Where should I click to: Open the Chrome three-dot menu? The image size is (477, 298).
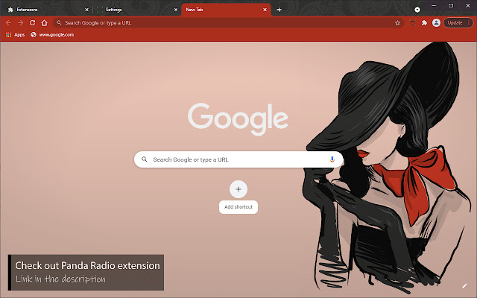click(469, 23)
